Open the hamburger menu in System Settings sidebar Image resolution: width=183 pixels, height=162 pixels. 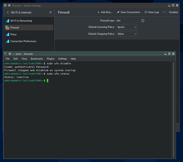pyautogui.click(x=50, y=12)
